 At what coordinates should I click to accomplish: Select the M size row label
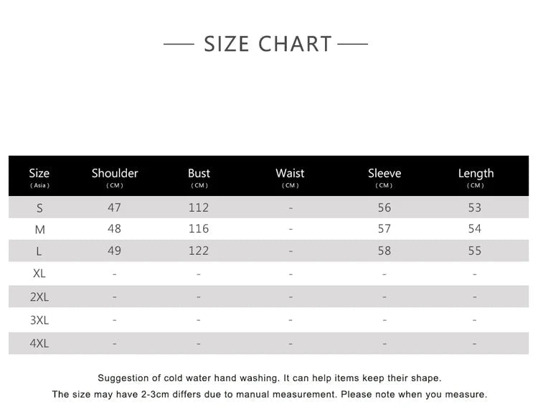coord(39,230)
